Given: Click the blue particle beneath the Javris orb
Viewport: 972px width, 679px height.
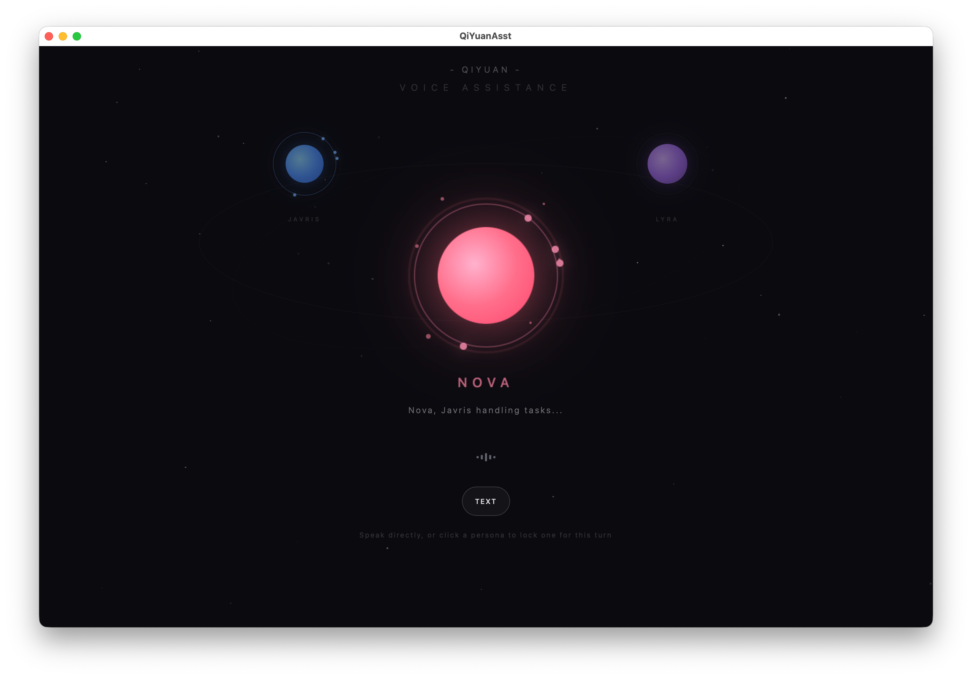Looking at the screenshot, I should point(295,195).
